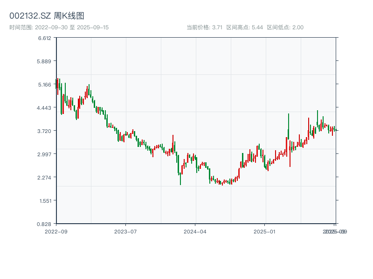Click the 当前价格 3.71 label

point(204,27)
